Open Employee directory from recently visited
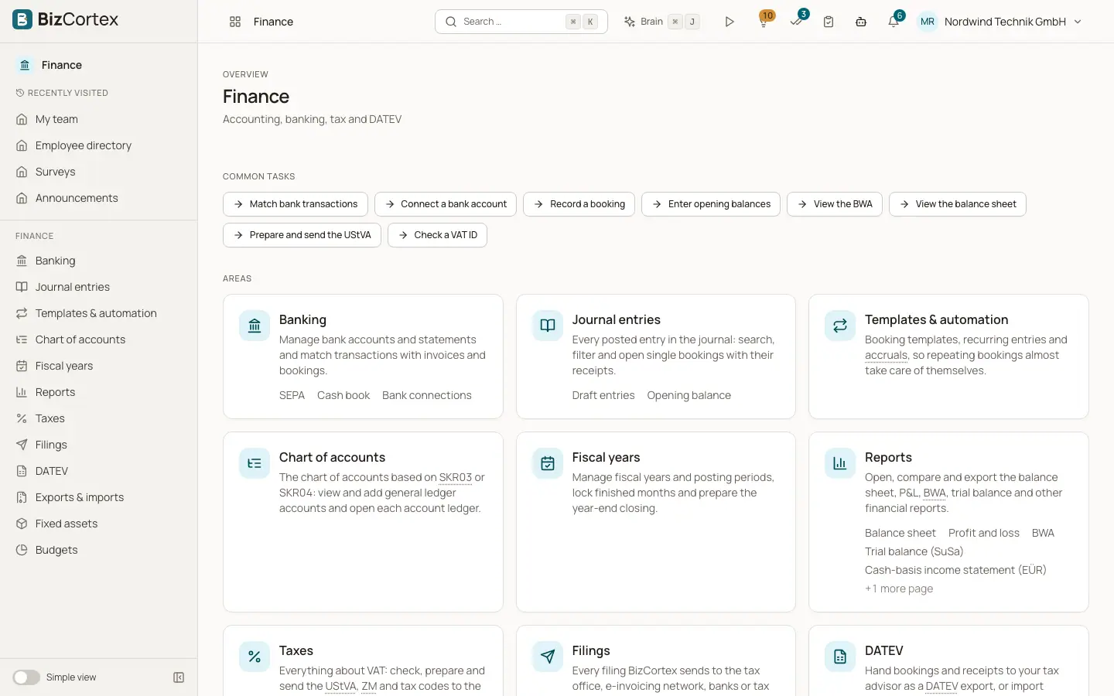Image resolution: width=1114 pixels, height=696 pixels. click(98, 145)
